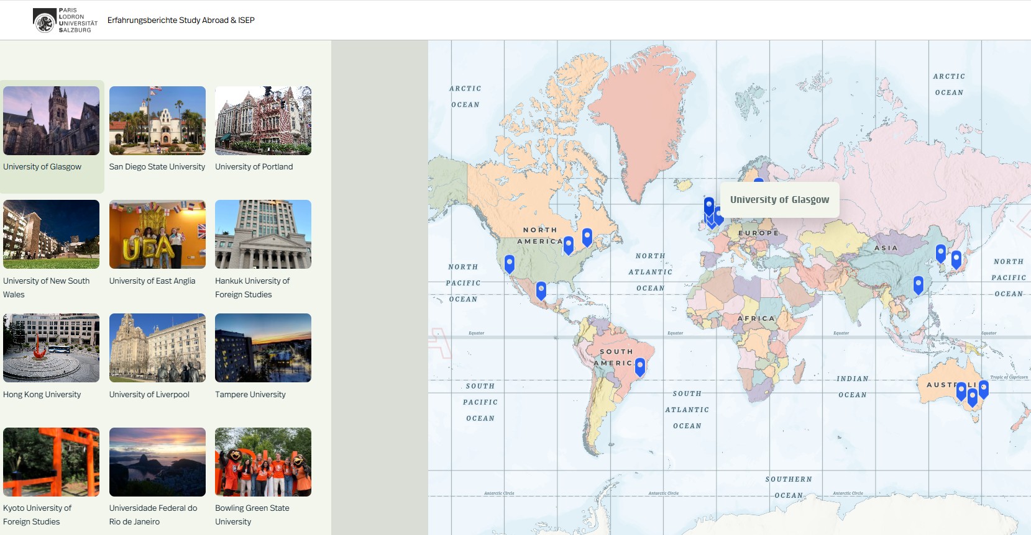Open the Hong Kong University plaza photo
This screenshot has height=535, width=1031.
(x=51, y=348)
